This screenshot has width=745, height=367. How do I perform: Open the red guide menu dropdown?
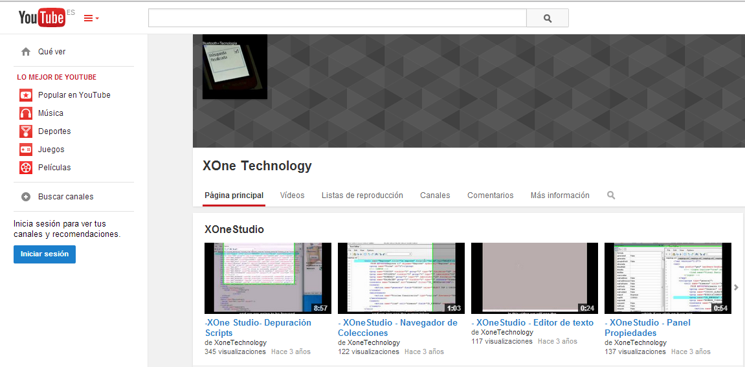[91, 19]
